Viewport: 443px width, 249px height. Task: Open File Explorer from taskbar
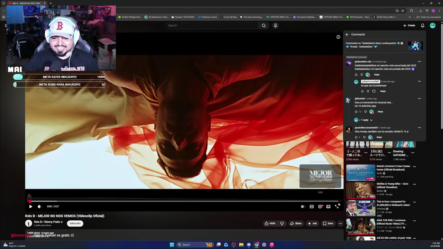tap(241, 245)
